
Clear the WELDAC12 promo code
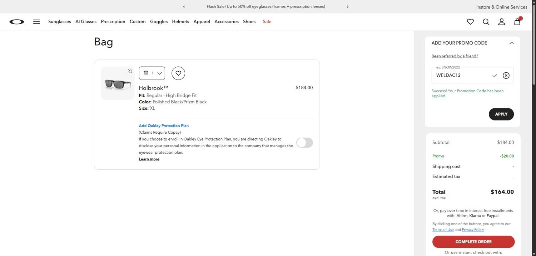click(506, 76)
